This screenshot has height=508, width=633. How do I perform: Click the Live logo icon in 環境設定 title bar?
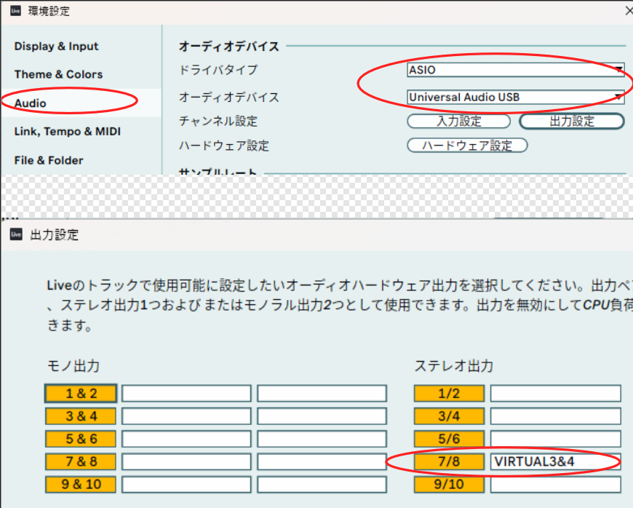(15, 12)
